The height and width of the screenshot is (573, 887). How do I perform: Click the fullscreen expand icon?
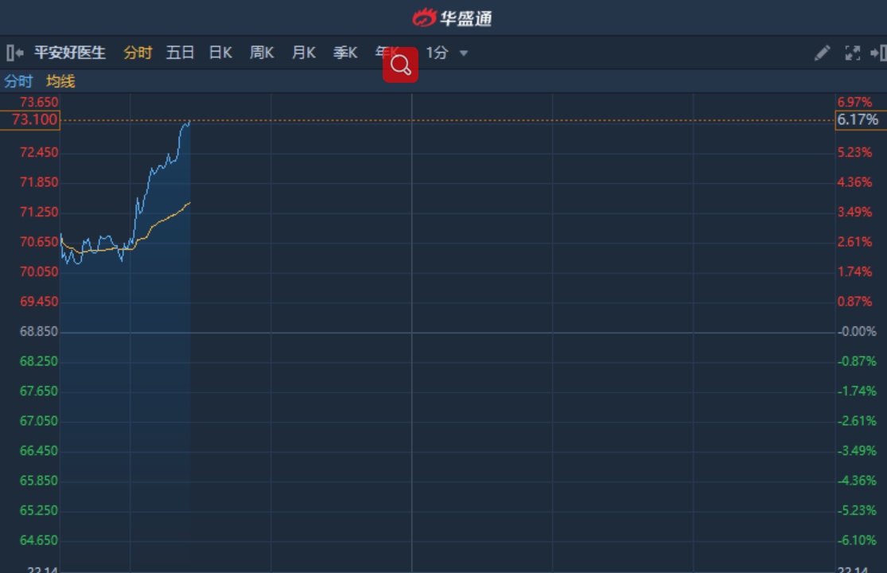point(852,53)
